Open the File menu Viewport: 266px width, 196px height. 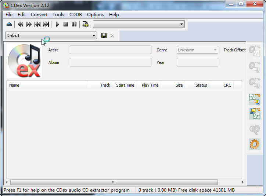click(9, 15)
